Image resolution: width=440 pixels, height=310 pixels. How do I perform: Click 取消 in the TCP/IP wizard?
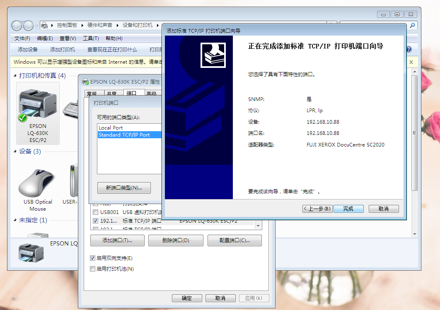pyautogui.click(x=384, y=209)
